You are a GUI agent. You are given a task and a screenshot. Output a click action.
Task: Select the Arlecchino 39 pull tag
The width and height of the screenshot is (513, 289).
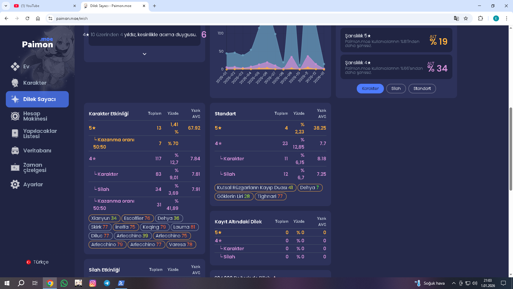coord(133,236)
